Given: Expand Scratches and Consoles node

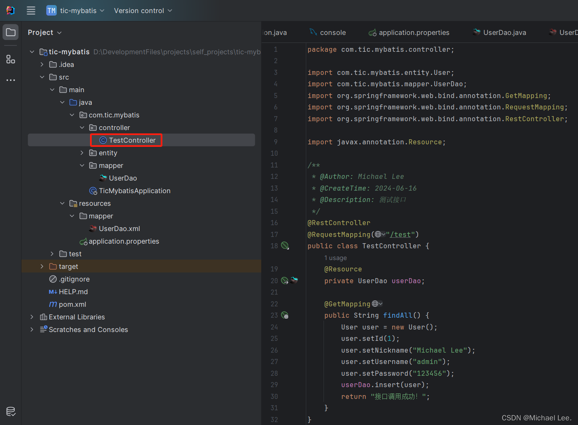Looking at the screenshot, I should 32,329.
